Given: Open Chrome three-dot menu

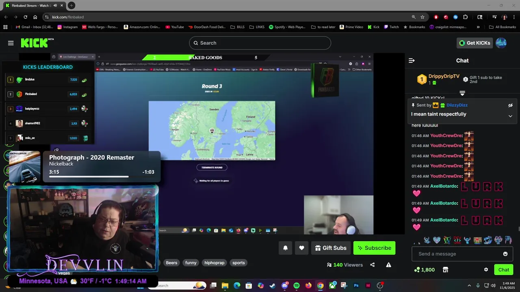Looking at the screenshot, I should (x=514, y=17).
